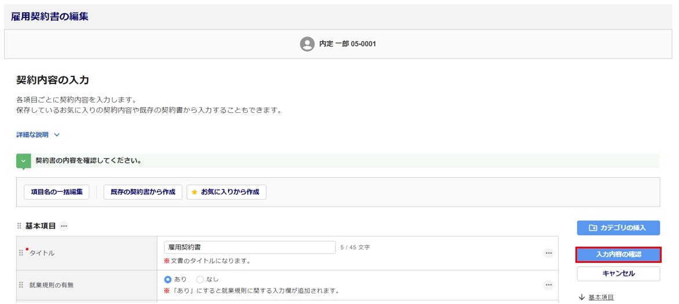The width and height of the screenshot is (679, 304).
Task: Click 既存の契約書から作成 button
Action: point(143,192)
